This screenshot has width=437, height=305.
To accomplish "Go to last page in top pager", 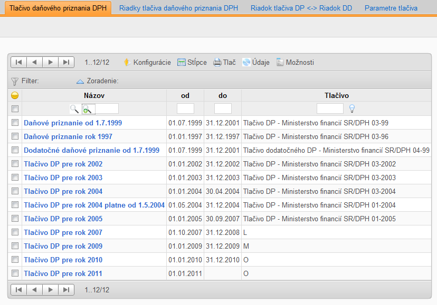I will click(66, 62).
